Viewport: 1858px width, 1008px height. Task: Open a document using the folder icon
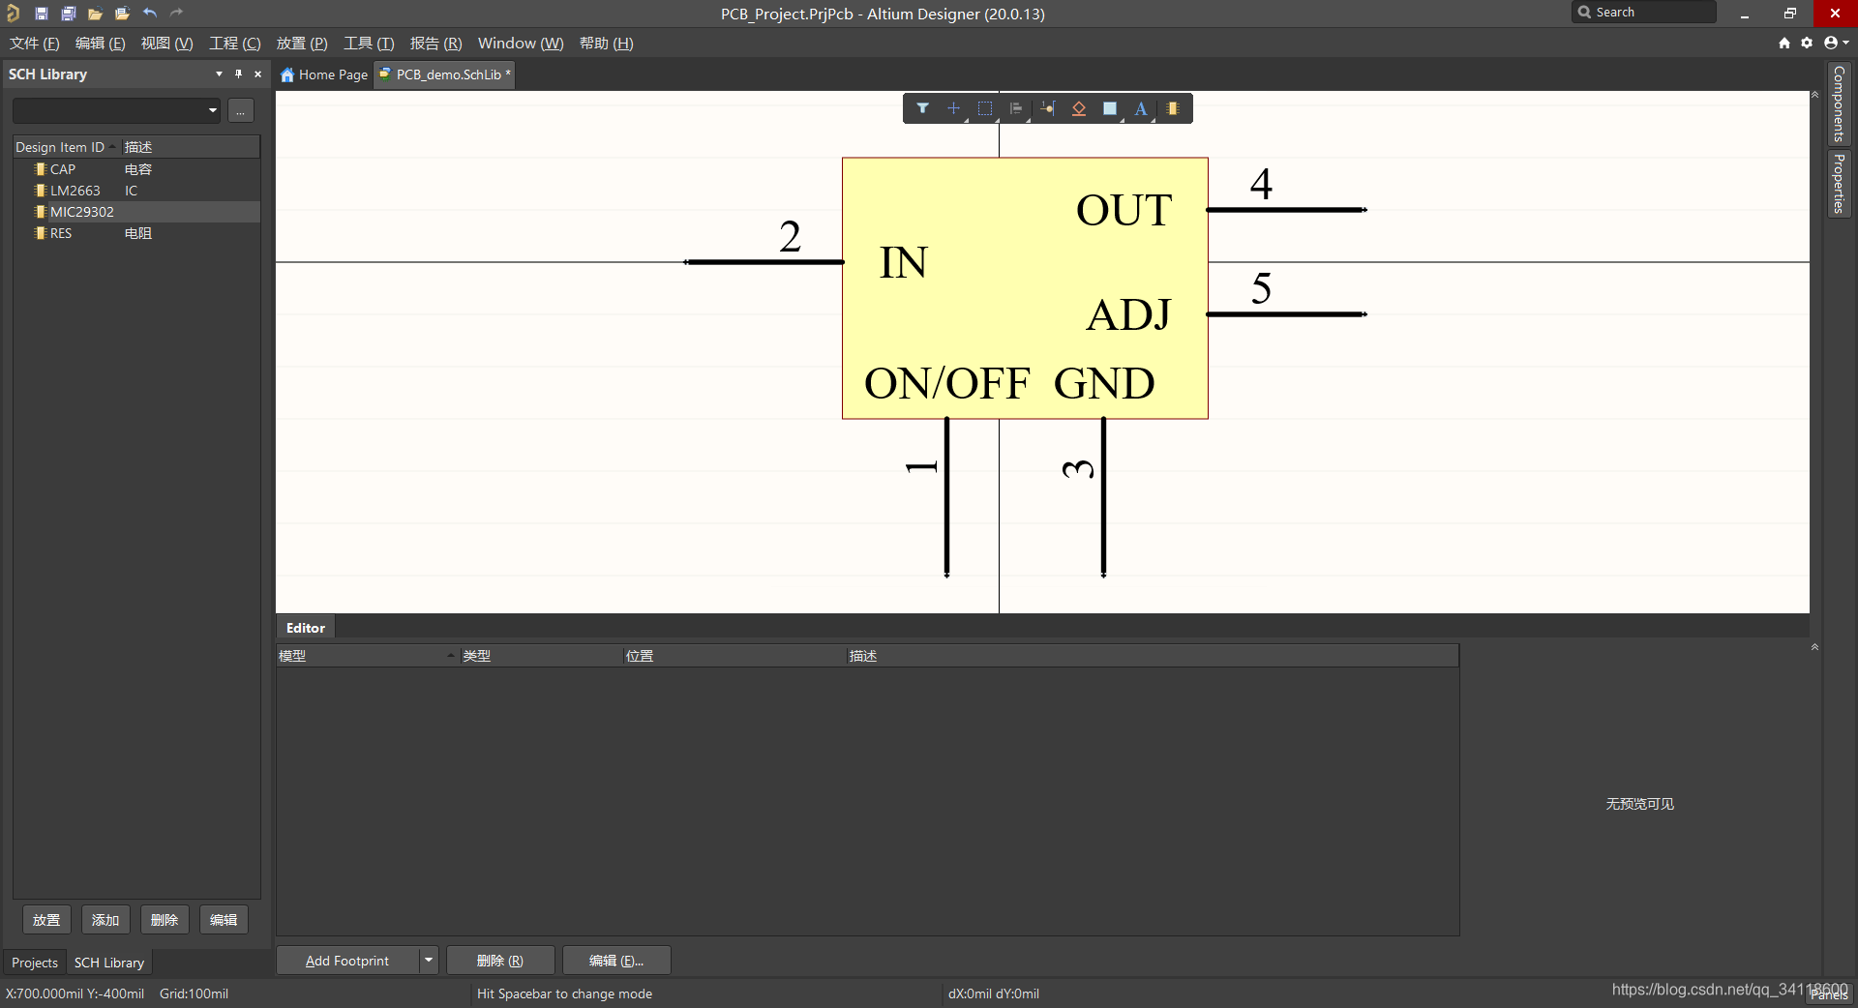click(x=95, y=14)
